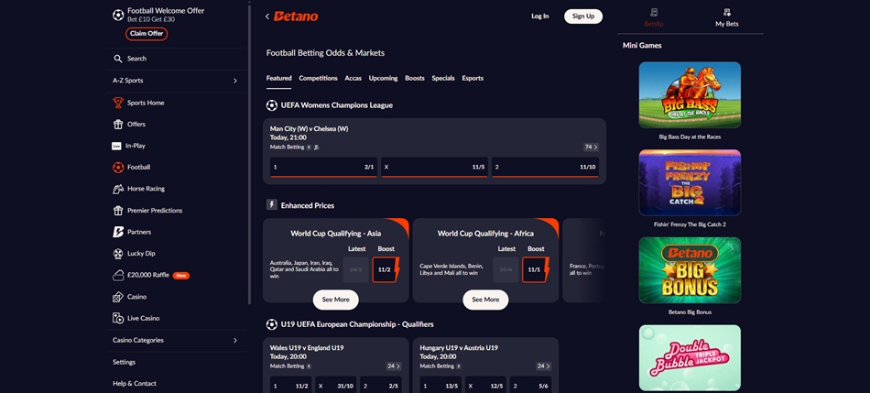Switch to the Competitions tab

[x=318, y=79]
